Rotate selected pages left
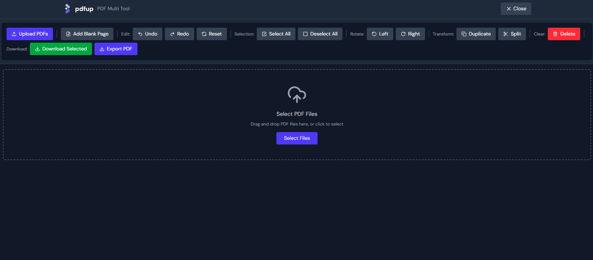 [380, 34]
